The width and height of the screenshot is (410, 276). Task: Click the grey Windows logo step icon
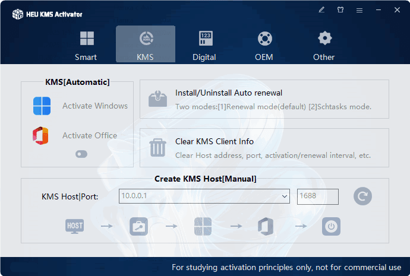[203, 226]
